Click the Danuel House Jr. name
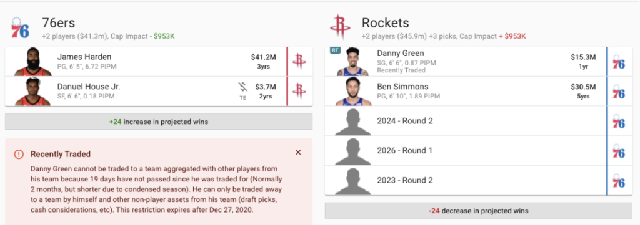 click(89, 87)
